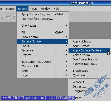Image resolution: width=111 pixels, height=101 pixels.
Task: Open the Shapes menu
Action: (x=10, y=9)
